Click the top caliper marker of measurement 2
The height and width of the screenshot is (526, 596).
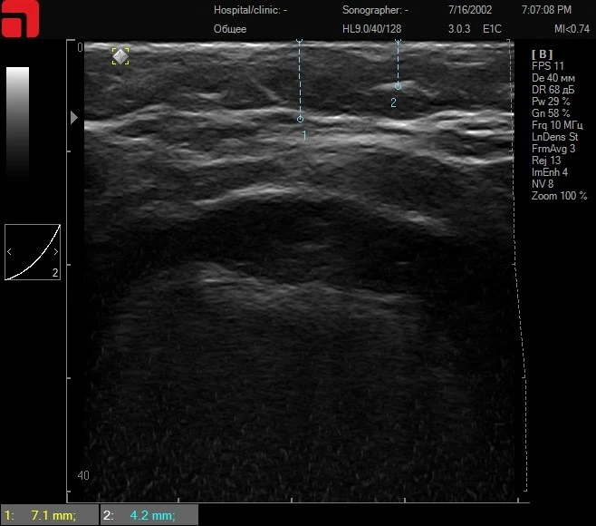(397, 42)
